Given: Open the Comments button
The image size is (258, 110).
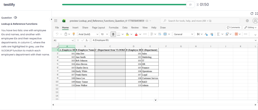Looking at the screenshot, I should tap(233, 27).
